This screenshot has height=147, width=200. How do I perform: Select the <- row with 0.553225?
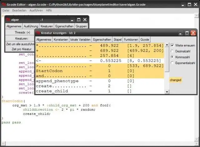[x=100, y=61]
